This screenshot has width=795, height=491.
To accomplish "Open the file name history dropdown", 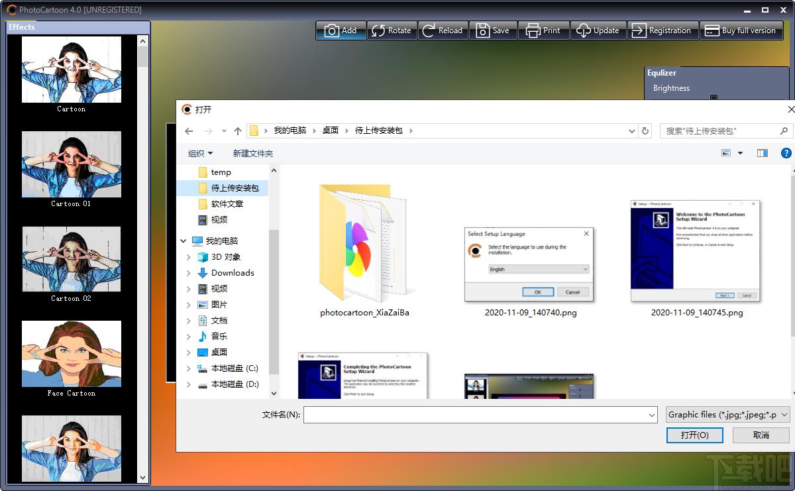I will click(652, 415).
